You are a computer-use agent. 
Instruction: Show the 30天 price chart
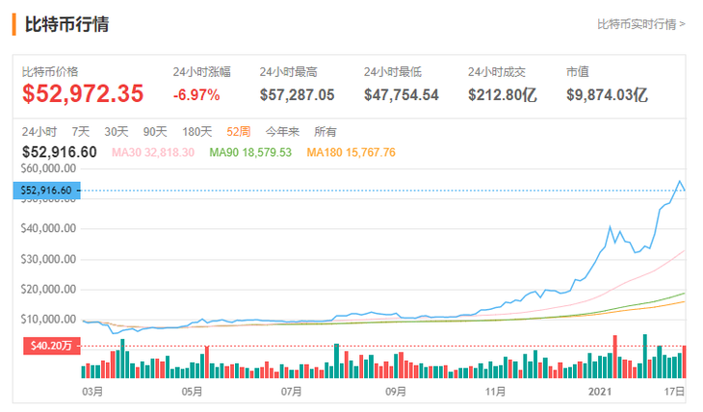(117, 132)
